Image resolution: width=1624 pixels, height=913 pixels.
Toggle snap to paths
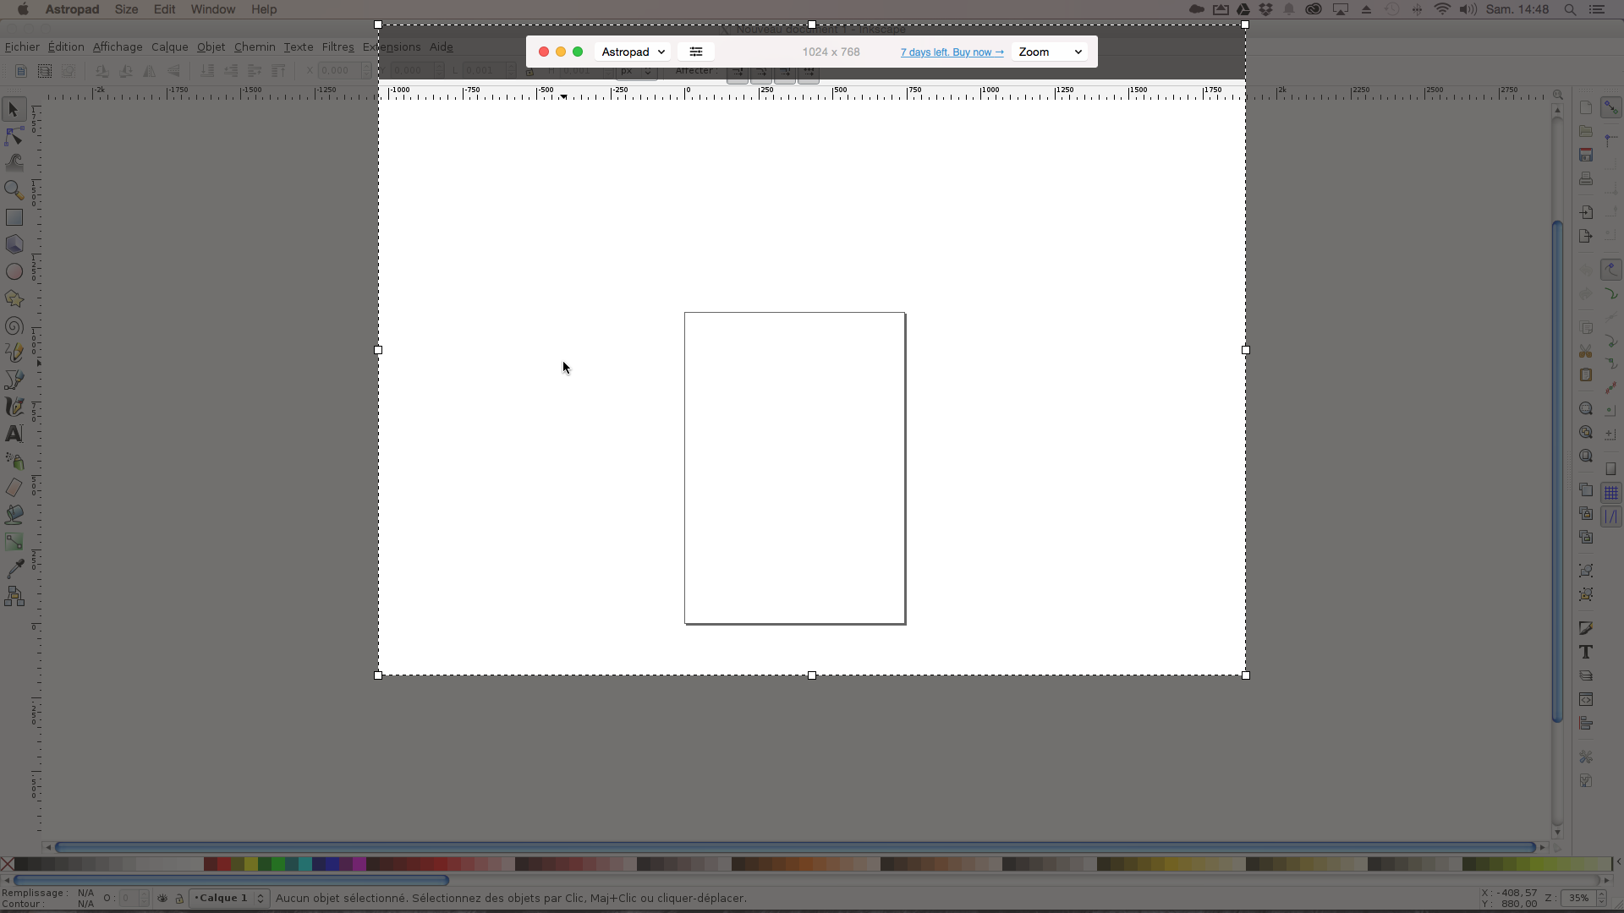click(1611, 293)
